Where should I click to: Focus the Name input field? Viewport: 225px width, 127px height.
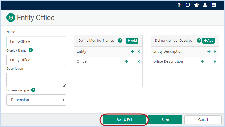36,42
